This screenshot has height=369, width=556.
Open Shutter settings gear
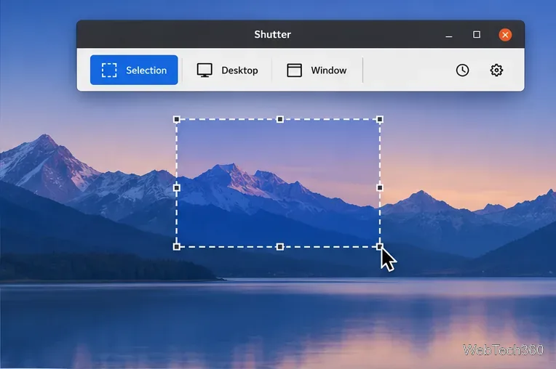(x=496, y=70)
